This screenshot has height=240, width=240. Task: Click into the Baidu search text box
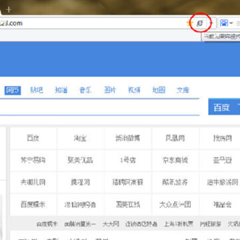tap(99, 107)
